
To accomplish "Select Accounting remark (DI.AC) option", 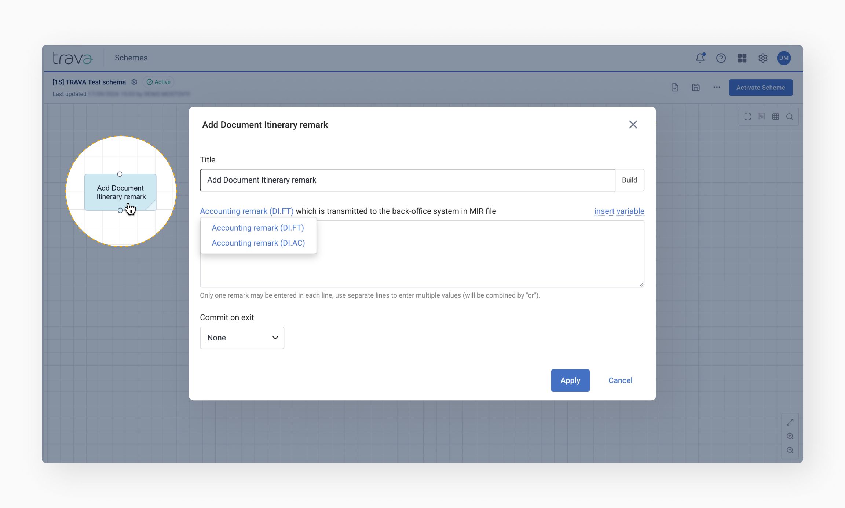I will point(258,243).
